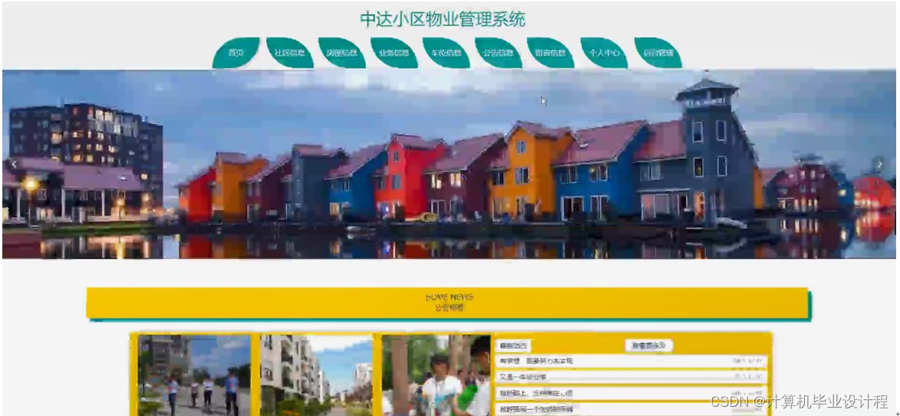Screen dimensions: 900x416
Task: Open the thumbnail of kids in white shirts
Action: 437,375
